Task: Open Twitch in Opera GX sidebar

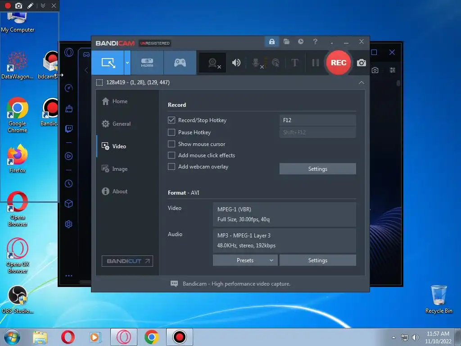Action: 69,129
